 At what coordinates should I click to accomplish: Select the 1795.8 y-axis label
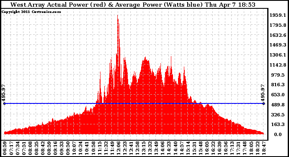pyautogui.click(x=278, y=25)
